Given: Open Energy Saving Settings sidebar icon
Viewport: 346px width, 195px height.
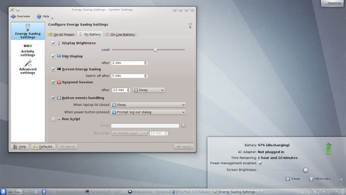Looking at the screenshot, I should pyautogui.click(x=28, y=27).
